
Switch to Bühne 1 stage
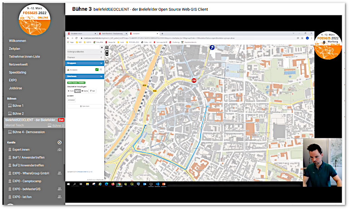point(16,106)
